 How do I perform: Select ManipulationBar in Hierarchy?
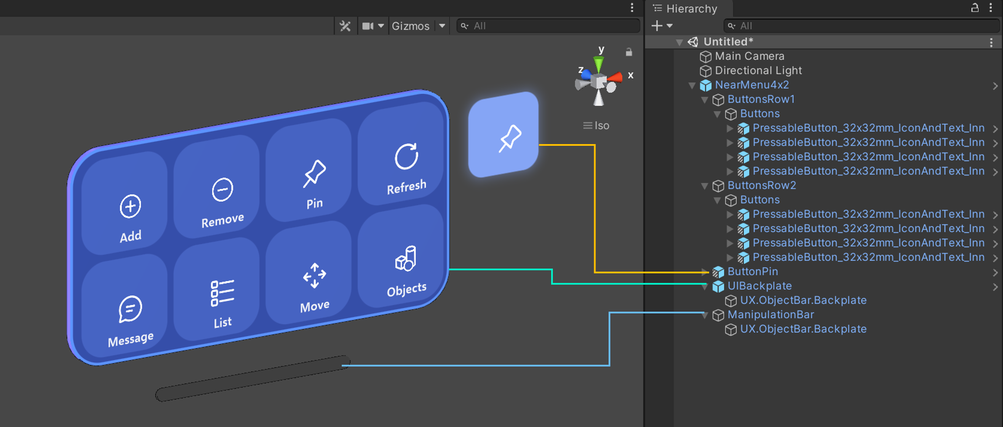(x=771, y=315)
